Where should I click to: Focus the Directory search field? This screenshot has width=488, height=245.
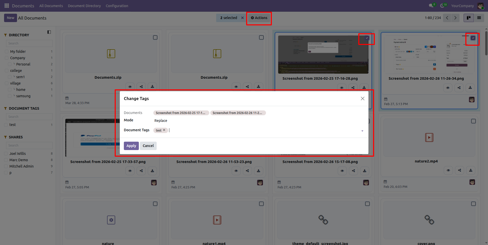coord(29,43)
